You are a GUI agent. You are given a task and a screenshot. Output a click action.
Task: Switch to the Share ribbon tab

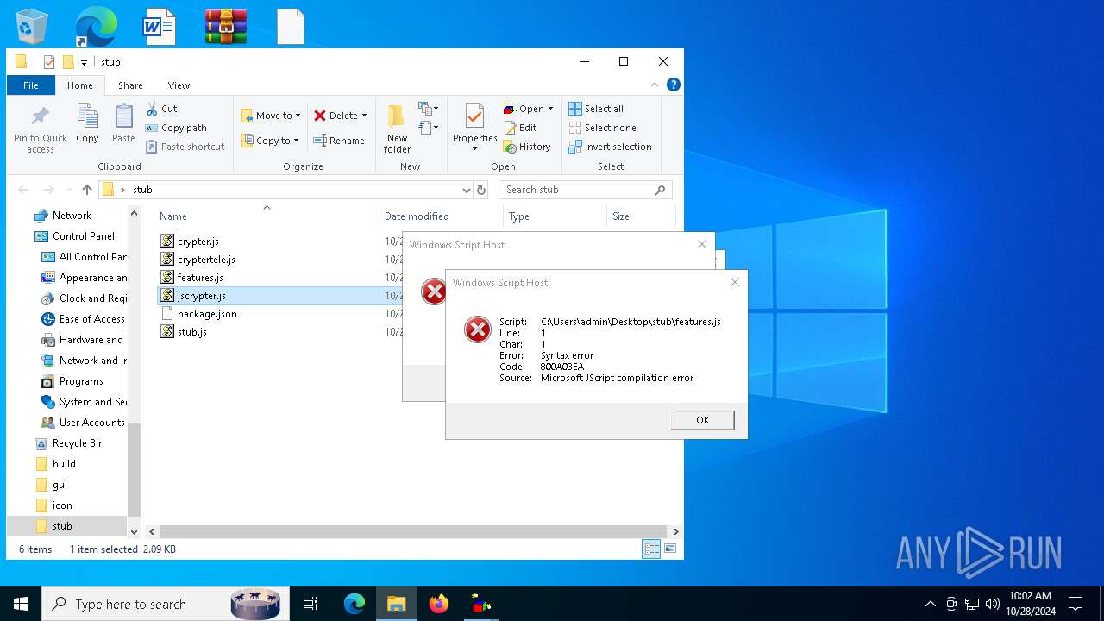point(130,85)
